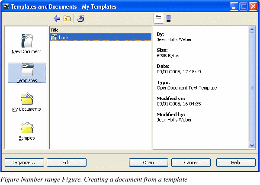Click the Print icon in toolbar

click(81, 18)
